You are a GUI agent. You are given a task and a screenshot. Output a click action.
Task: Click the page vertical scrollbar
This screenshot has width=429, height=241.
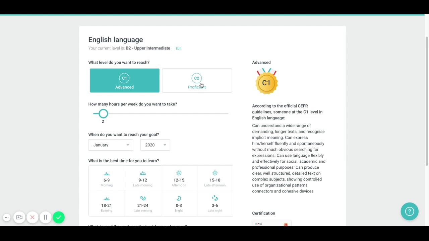[x=427, y=100]
